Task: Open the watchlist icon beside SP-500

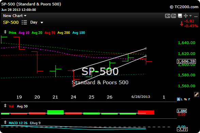Action: pyautogui.click(x=24, y=23)
